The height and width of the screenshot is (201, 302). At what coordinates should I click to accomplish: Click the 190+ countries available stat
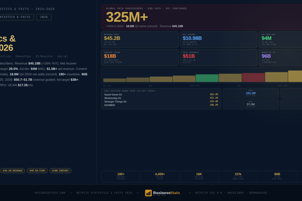[x=121, y=176]
